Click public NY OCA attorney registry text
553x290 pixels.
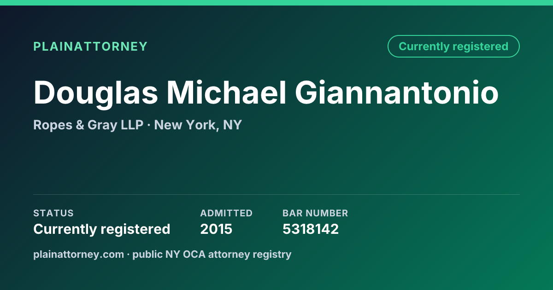(212, 254)
